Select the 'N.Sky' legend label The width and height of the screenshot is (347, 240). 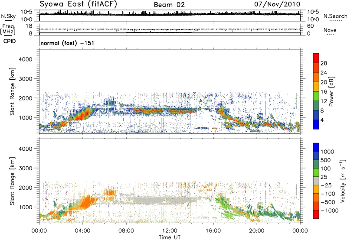[x=8, y=16]
